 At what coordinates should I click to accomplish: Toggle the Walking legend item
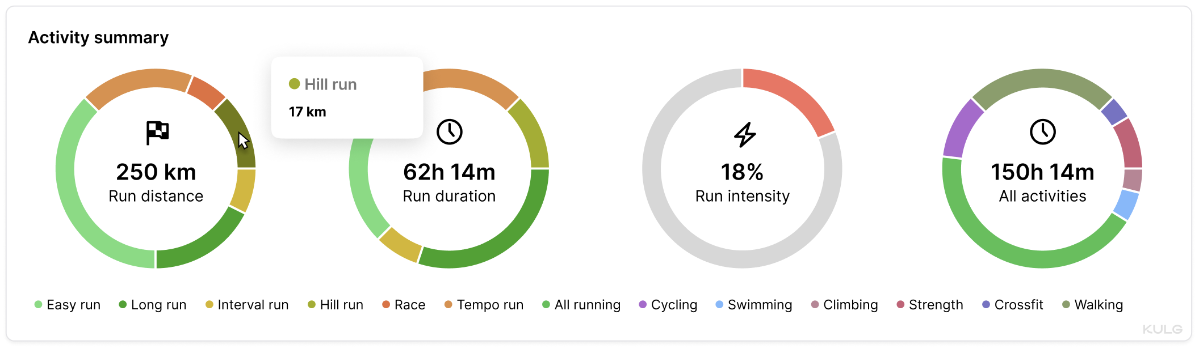click(x=1092, y=305)
